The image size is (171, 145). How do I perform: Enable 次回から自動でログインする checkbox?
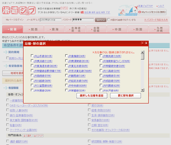109,19
